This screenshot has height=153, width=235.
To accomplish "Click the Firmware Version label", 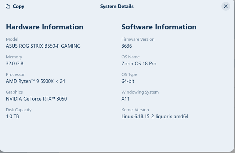I will pyautogui.click(x=138, y=39).
